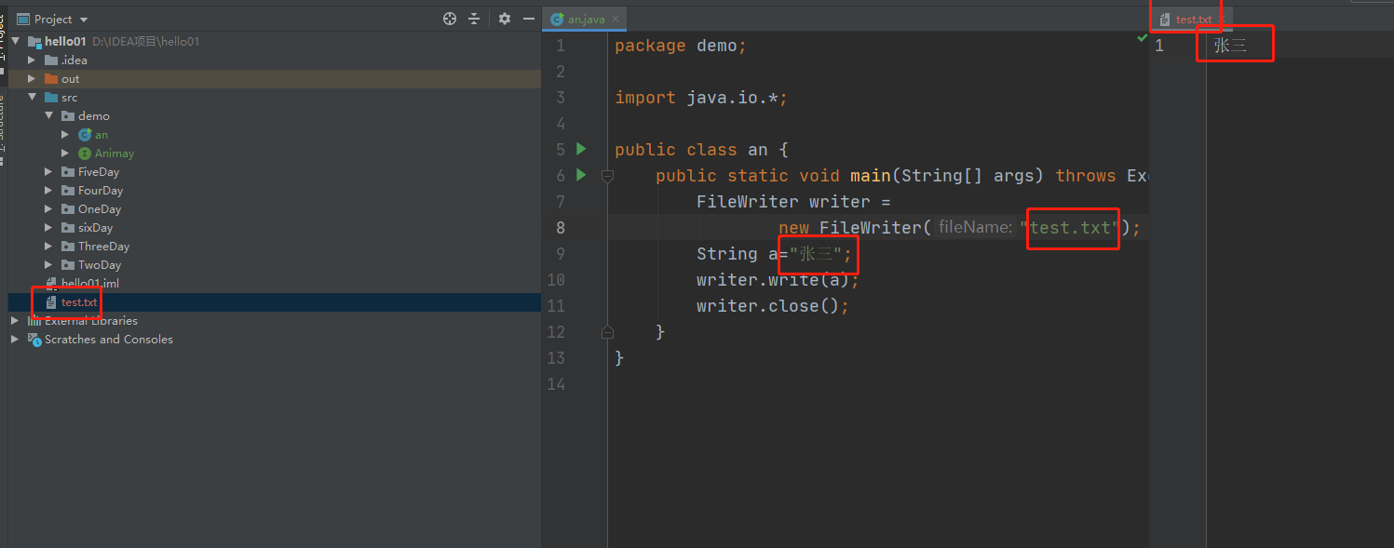Expand the TwoDay package arrow
Image resolution: width=1394 pixels, height=548 pixels.
click(x=48, y=265)
